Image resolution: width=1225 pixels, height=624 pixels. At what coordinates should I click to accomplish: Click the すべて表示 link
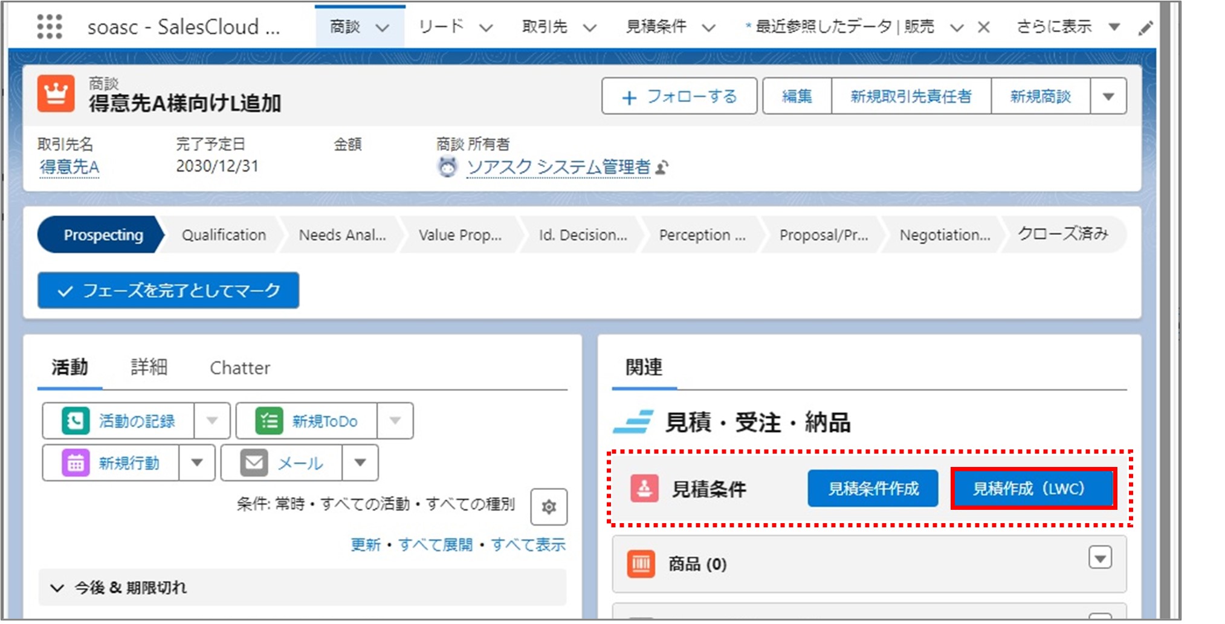tap(528, 545)
